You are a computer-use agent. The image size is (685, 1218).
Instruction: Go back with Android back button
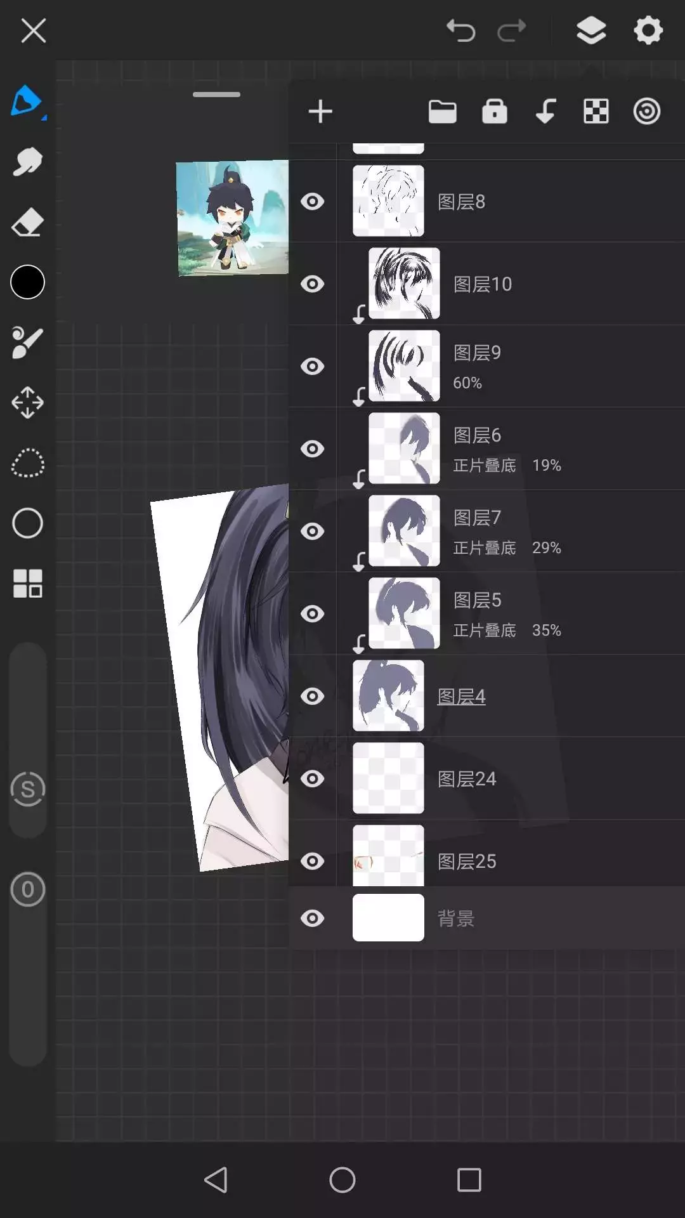pyautogui.click(x=216, y=1180)
